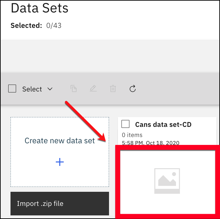Image resolution: width=220 pixels, height=219 pixels.
Task: Click the placeholder image icon
Action: [x=167, y=181]
